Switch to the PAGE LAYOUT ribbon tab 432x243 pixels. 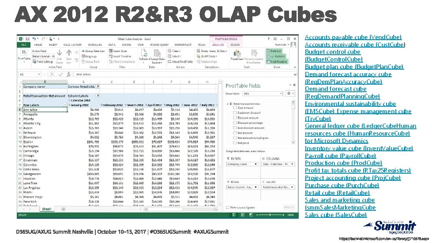[72, 45]
